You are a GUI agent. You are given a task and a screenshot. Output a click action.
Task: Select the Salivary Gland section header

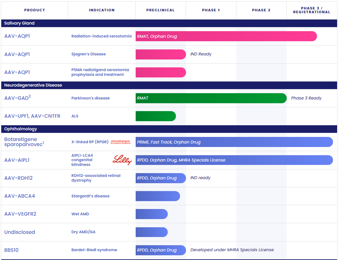(x=20, y=23)
